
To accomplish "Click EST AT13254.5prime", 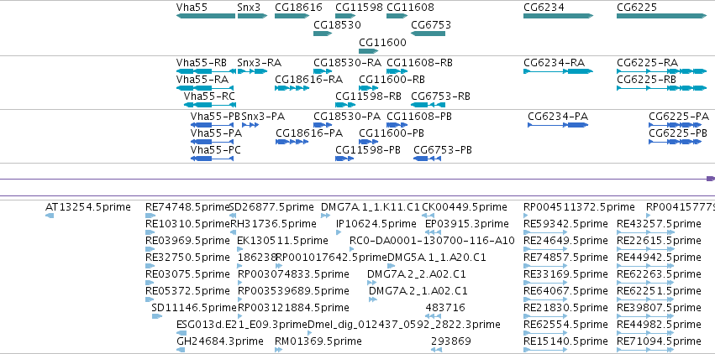I will [x=50, y=216].
